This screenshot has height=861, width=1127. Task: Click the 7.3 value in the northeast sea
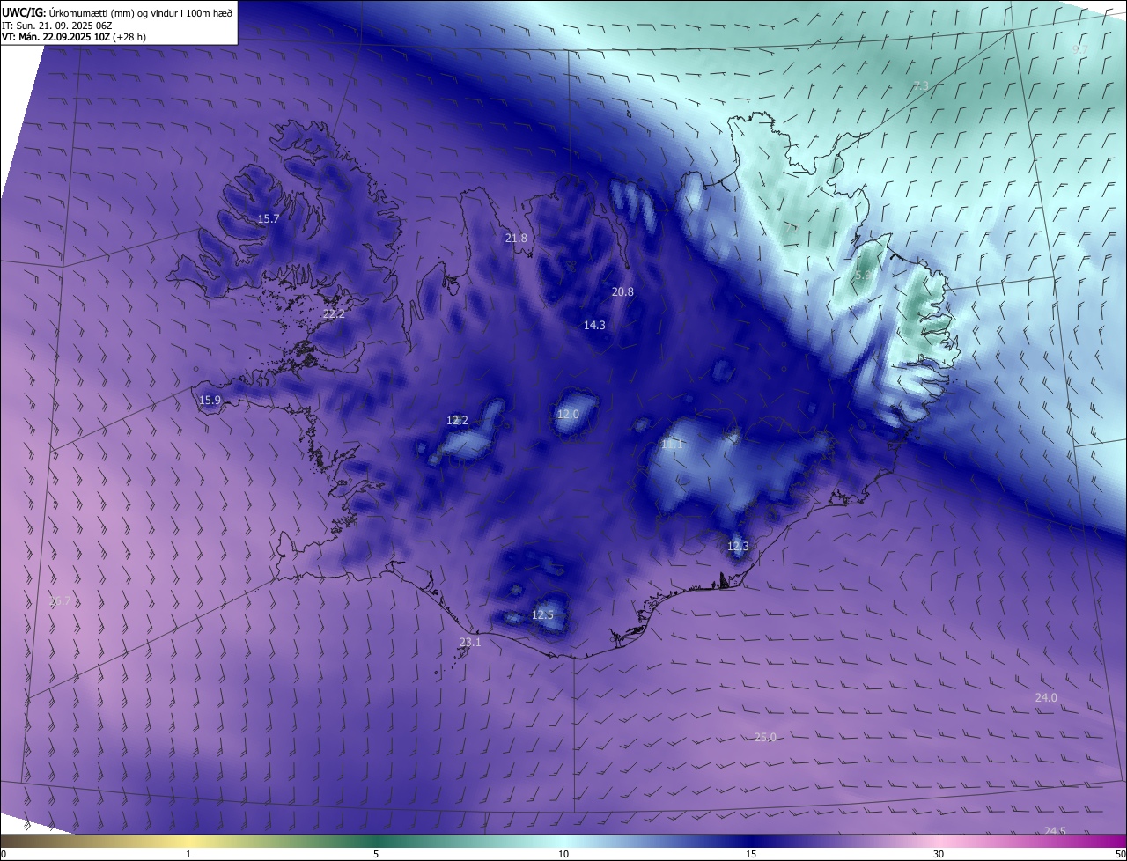[920, 85]
